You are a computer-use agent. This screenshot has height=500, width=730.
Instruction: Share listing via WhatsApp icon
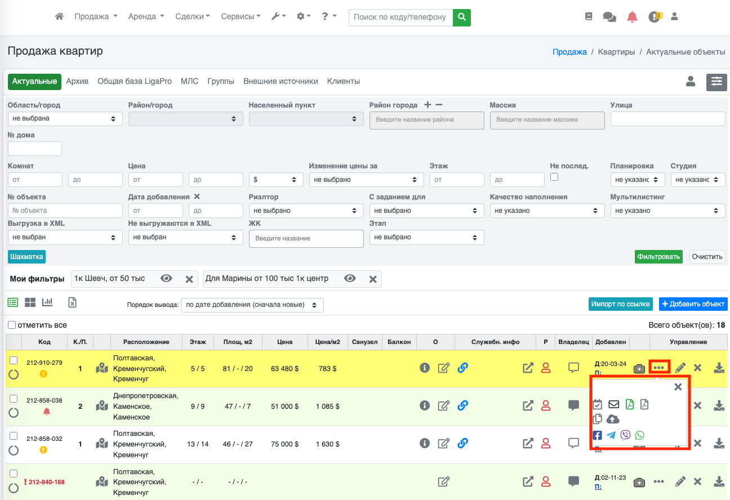639,435
